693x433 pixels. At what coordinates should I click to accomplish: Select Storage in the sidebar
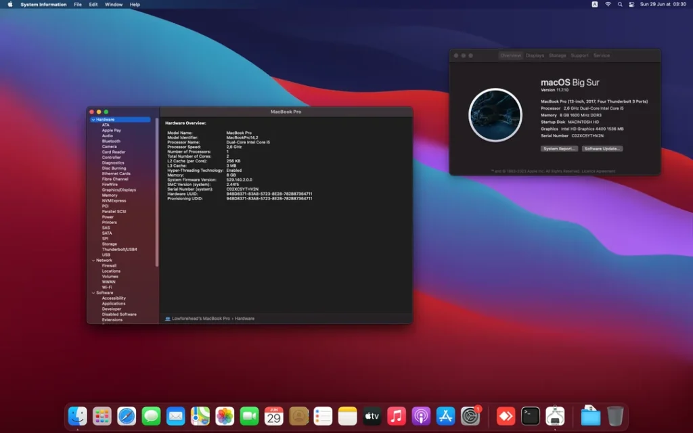109,244
